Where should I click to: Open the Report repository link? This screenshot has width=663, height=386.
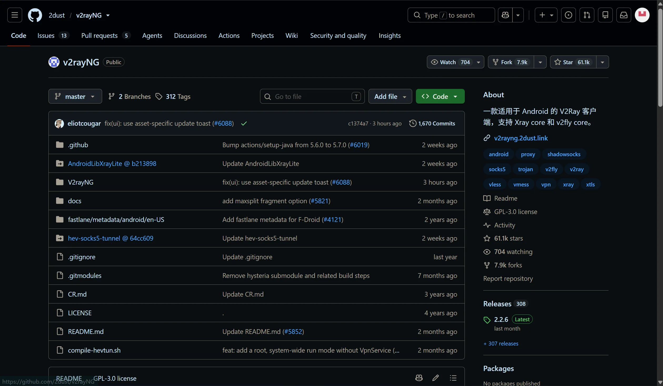(508, 278)
